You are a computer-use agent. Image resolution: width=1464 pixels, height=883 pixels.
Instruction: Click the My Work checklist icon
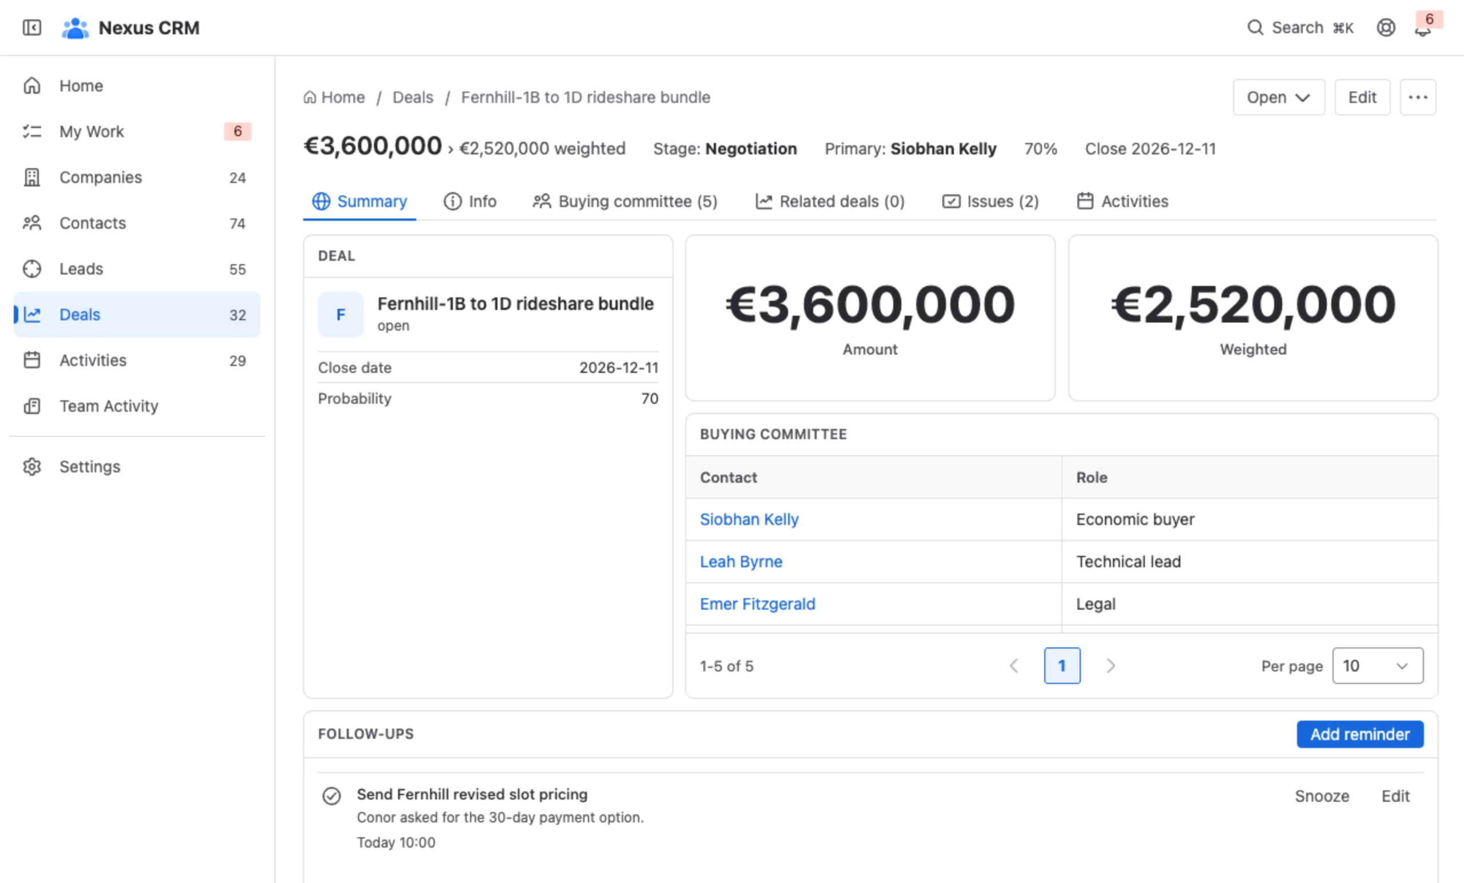point(32,132)
